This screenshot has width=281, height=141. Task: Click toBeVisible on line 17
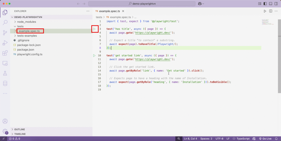click(218, 82)
